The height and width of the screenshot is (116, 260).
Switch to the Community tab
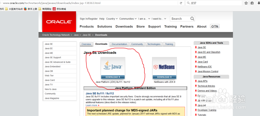(137, 44)
